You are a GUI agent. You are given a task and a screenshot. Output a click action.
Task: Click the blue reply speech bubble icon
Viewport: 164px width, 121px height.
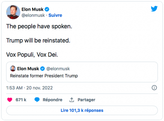tap(37, 100)
